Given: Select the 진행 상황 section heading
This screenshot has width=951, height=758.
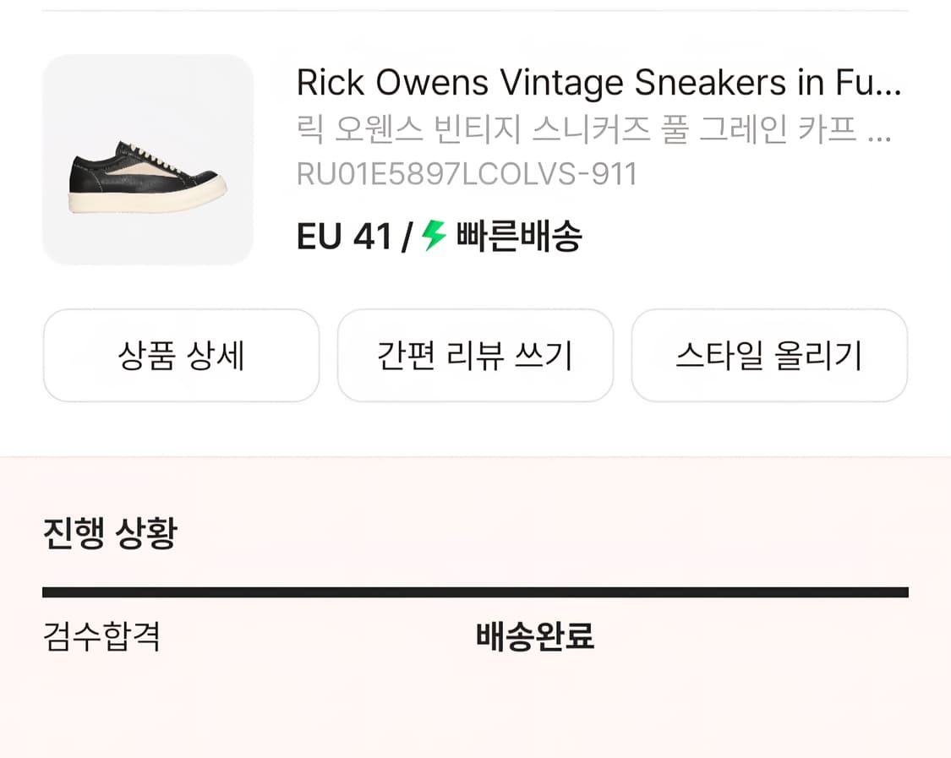Looking at the screenshot, I should pos(110,534).
